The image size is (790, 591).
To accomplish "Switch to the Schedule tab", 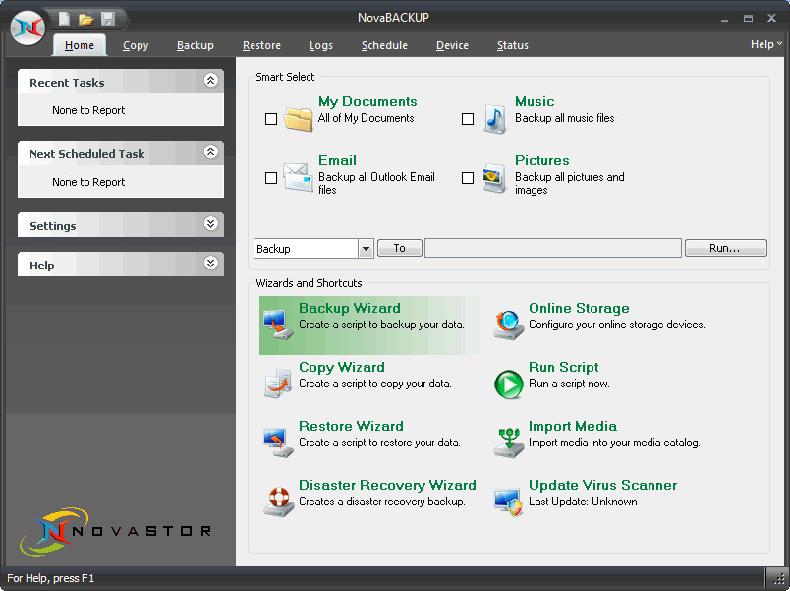I will pos(384,45).
